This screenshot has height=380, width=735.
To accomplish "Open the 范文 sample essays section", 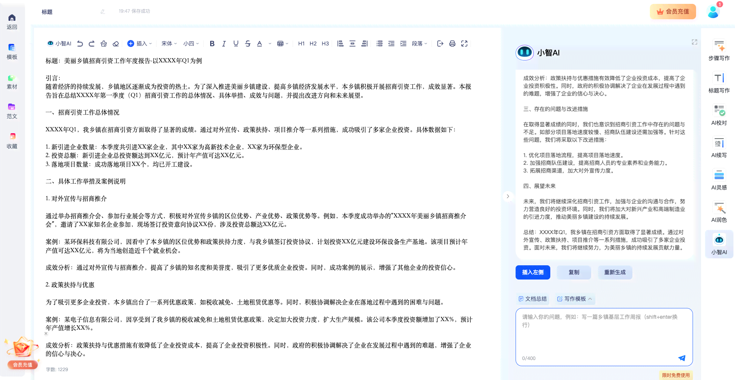I will click(x=12, y=111).
